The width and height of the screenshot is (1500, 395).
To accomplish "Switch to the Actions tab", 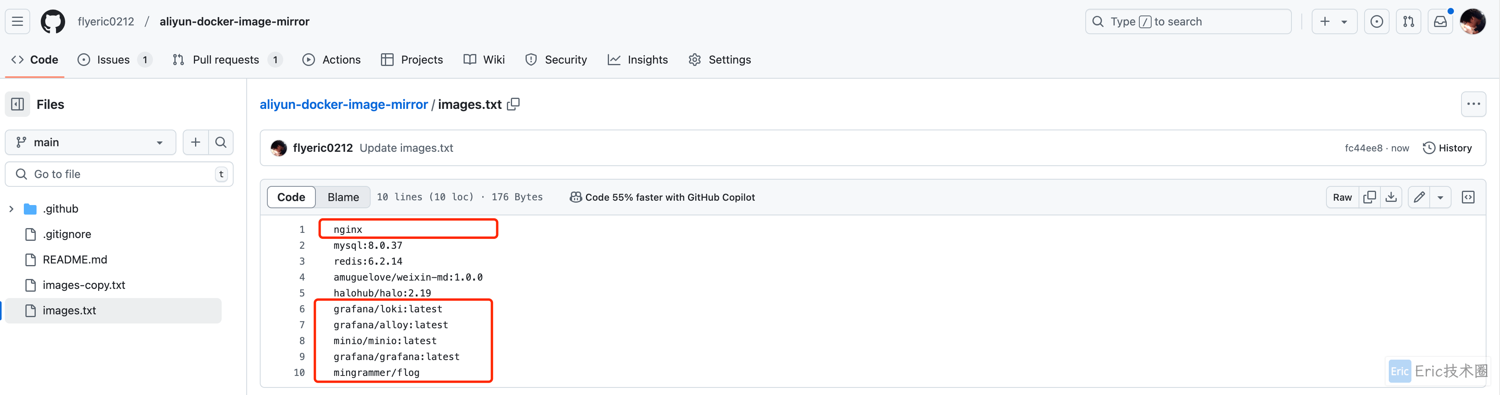I will click(x=332, y=60).
